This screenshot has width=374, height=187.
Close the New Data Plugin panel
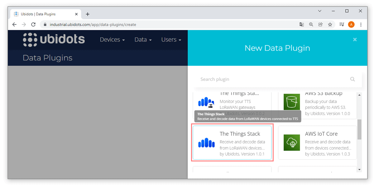click(x=355, y=40)
